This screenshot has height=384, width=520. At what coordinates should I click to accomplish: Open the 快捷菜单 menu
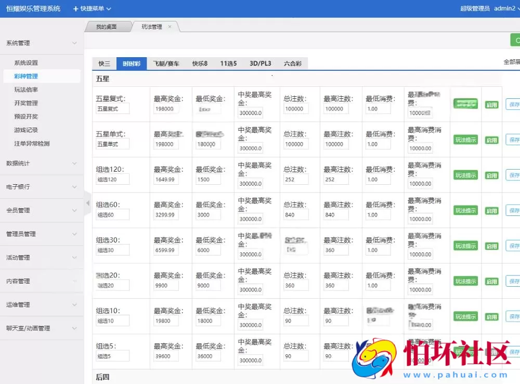coord(93,8)
